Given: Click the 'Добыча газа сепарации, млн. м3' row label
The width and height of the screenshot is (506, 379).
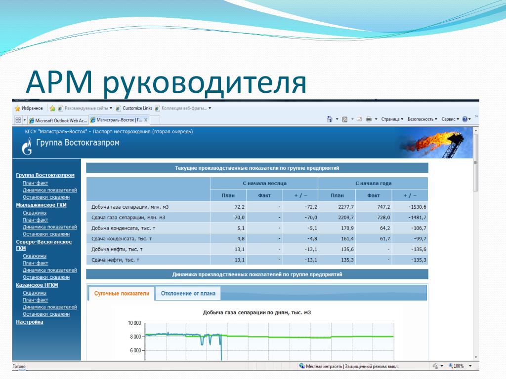Looking at the screenshot, I should (130, 207).
